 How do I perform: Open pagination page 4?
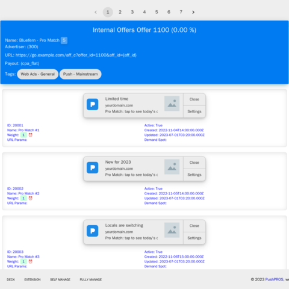(x=144, y=12)
